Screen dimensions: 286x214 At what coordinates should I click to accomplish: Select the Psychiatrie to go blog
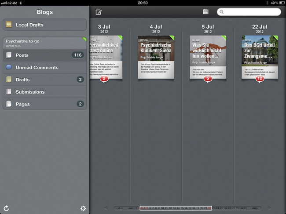click(x=44, y=43)
